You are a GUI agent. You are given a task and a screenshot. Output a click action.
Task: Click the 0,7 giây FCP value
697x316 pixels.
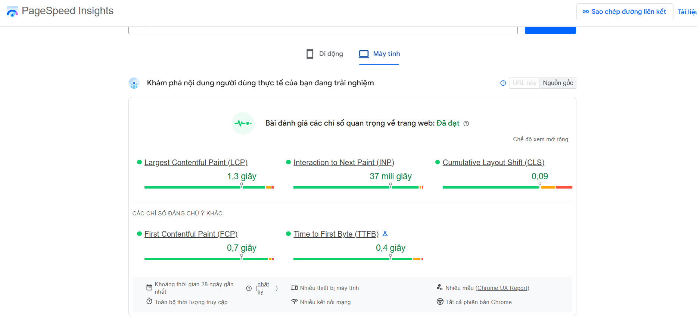[242, 248]
